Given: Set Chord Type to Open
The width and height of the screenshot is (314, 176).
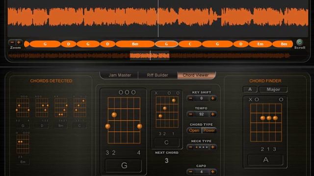Looking at the screenshot, I should point(194,131).
